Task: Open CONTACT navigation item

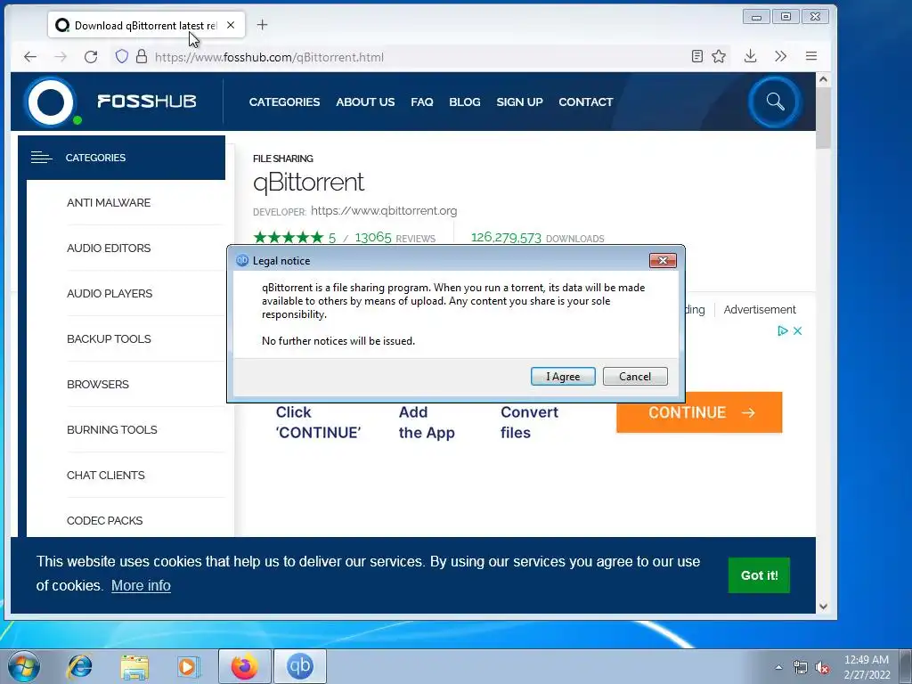Action: [x=586, y=102]
